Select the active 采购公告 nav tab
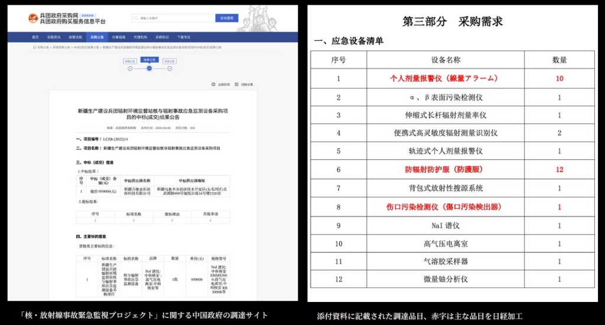Screen dimensions: 605x325 pyautogui.click(x=97, y=37)
